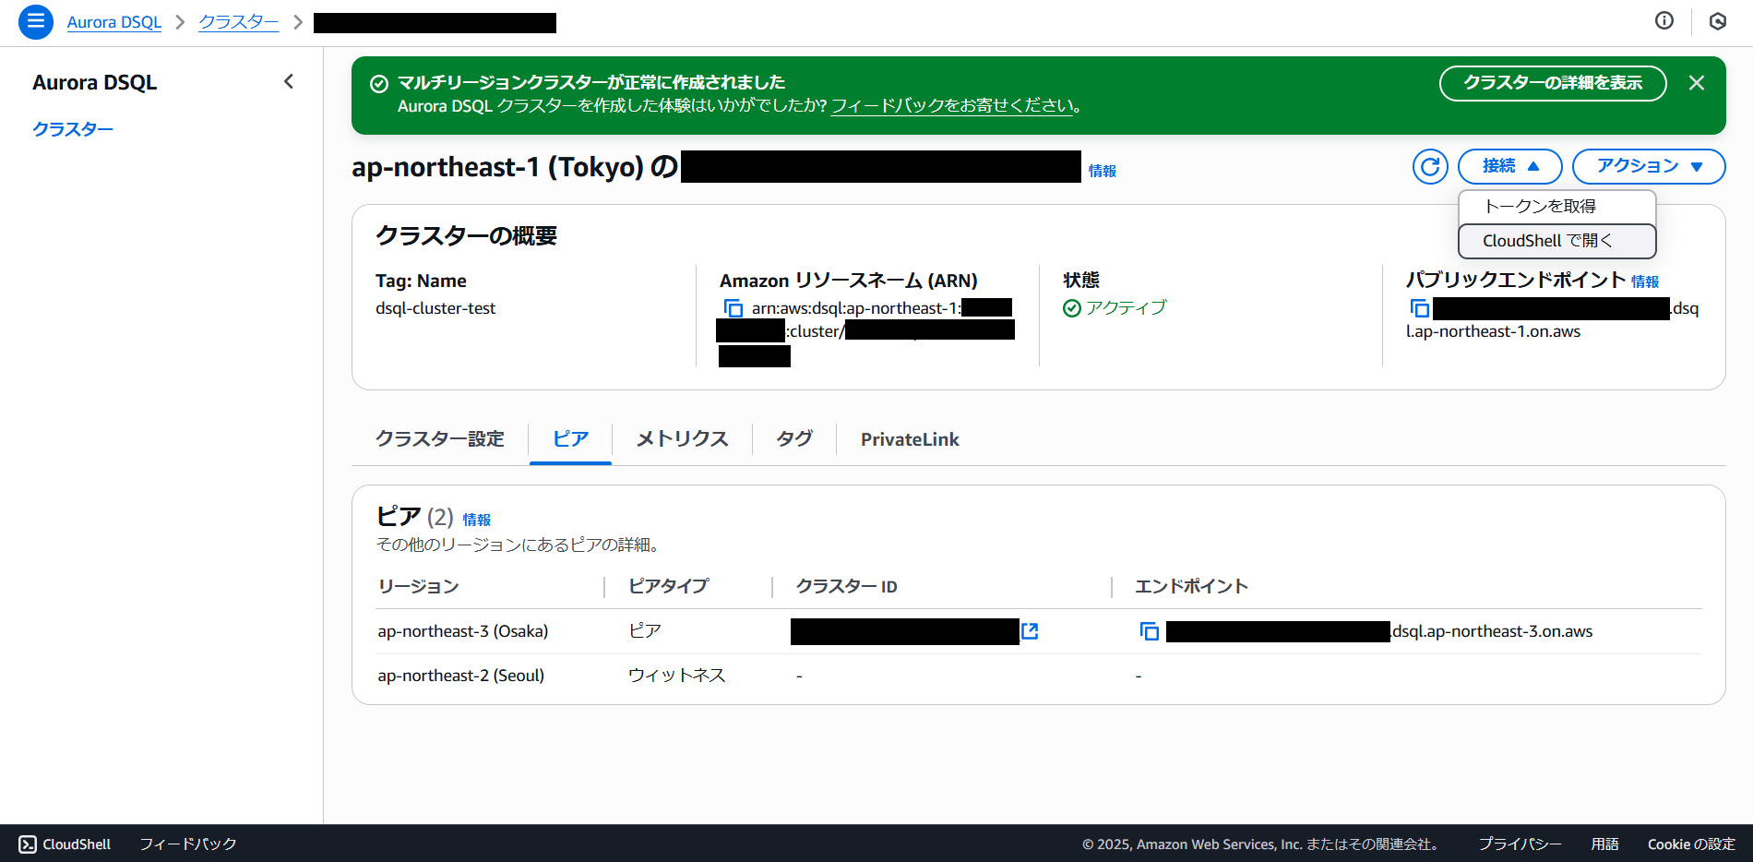Image resolution: width=1753 pixels, height=862 pixels.
Task: Open 用語 footer link
Action: (1605, 844)
